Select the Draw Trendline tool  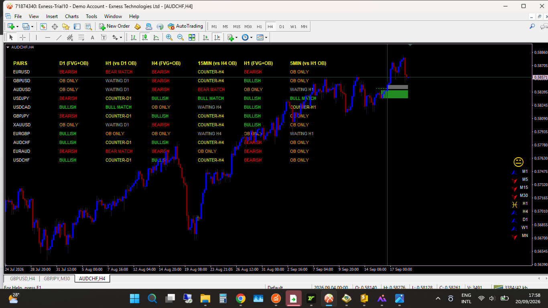pyautogui.click(x=59, y=37)
